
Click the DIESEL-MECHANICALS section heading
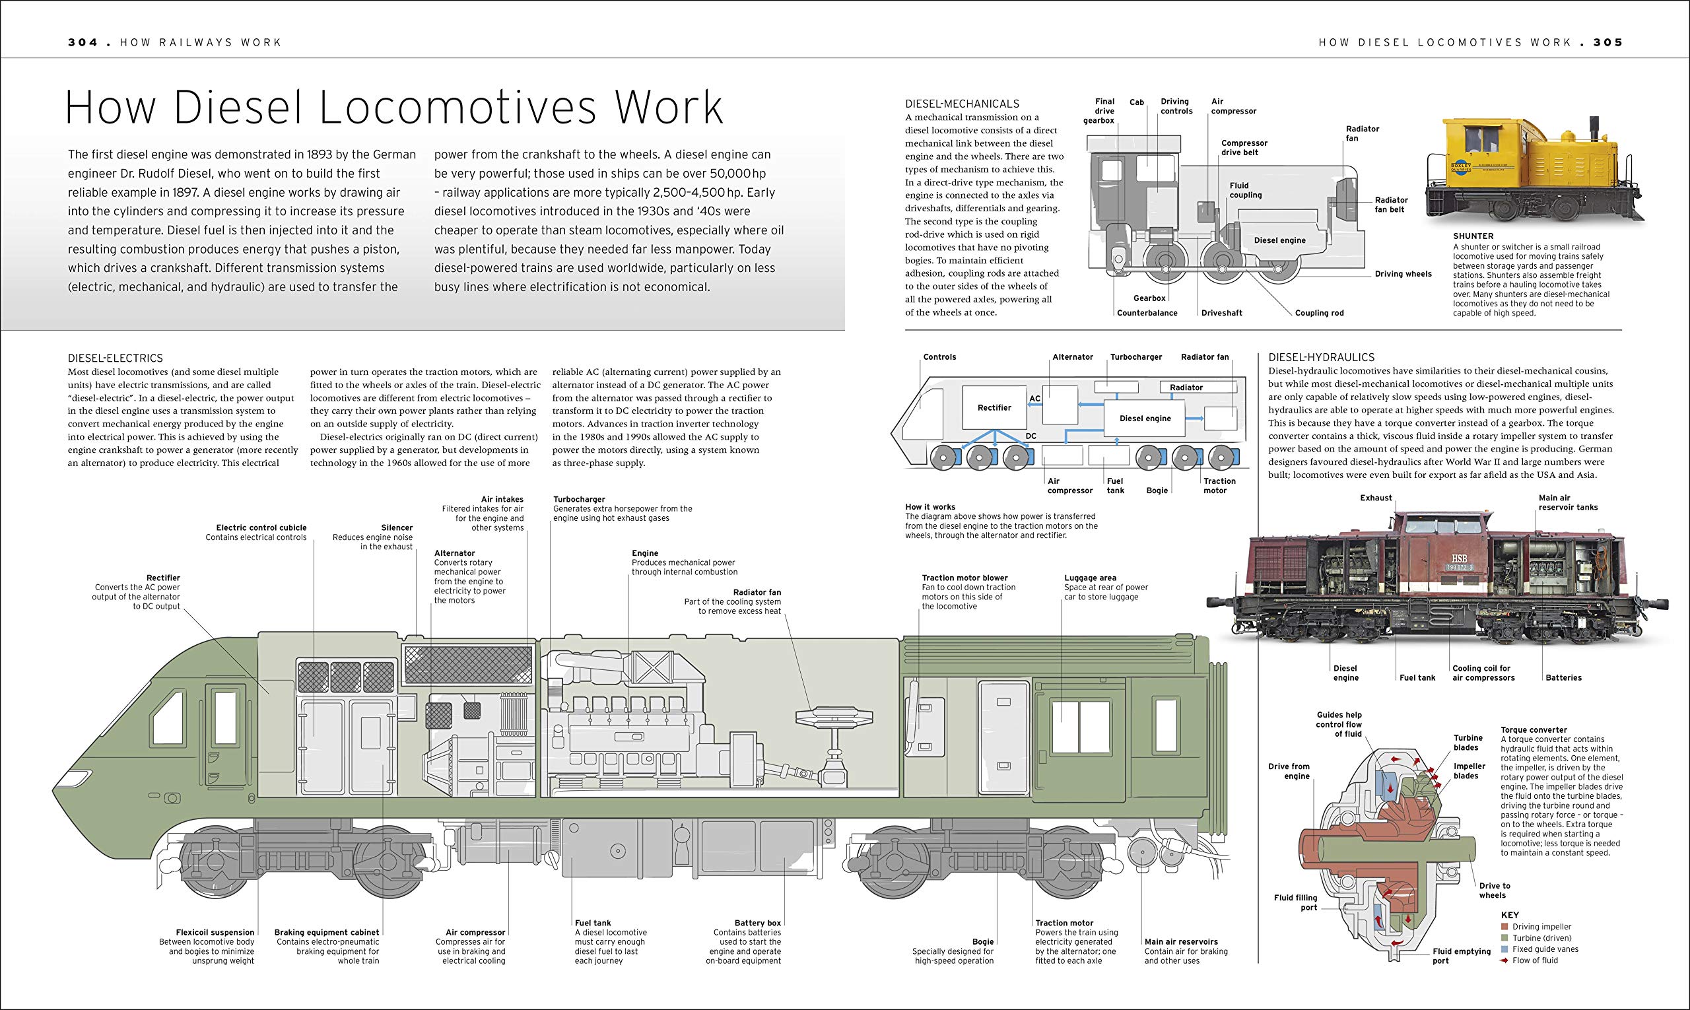pos(962,104)
